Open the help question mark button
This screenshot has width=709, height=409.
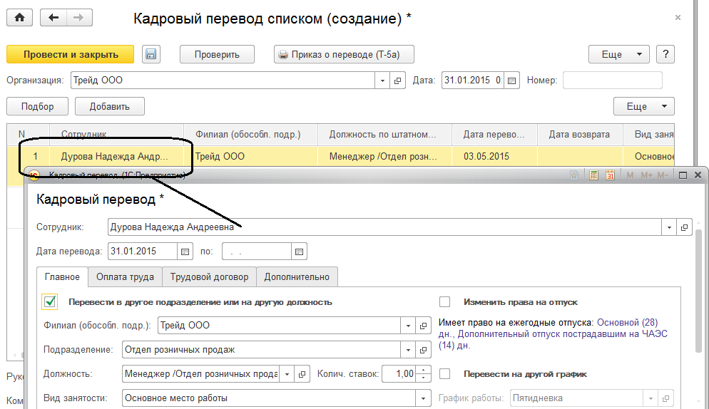pos(665,54)
